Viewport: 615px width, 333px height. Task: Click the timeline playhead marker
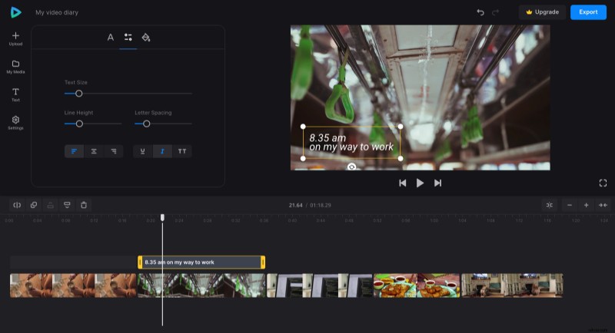[162, 217]
